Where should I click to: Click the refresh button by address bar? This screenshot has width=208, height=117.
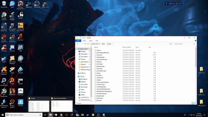pyautogui.click(x=172, y=44)
